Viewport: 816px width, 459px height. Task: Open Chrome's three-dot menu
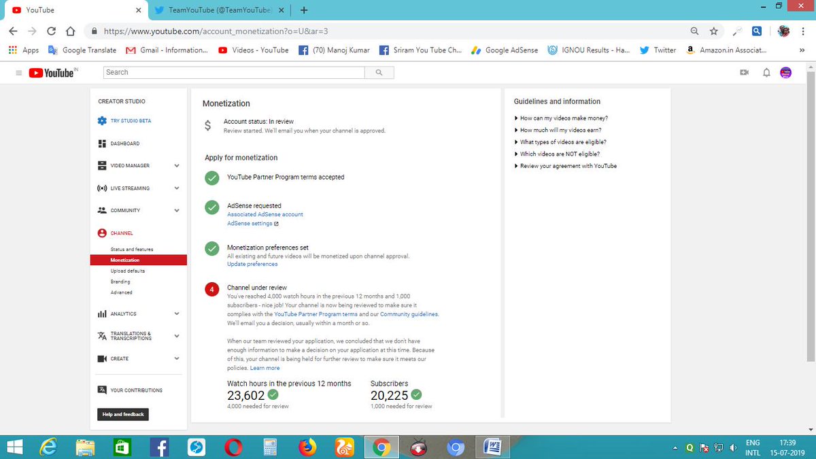pos(804,31)
